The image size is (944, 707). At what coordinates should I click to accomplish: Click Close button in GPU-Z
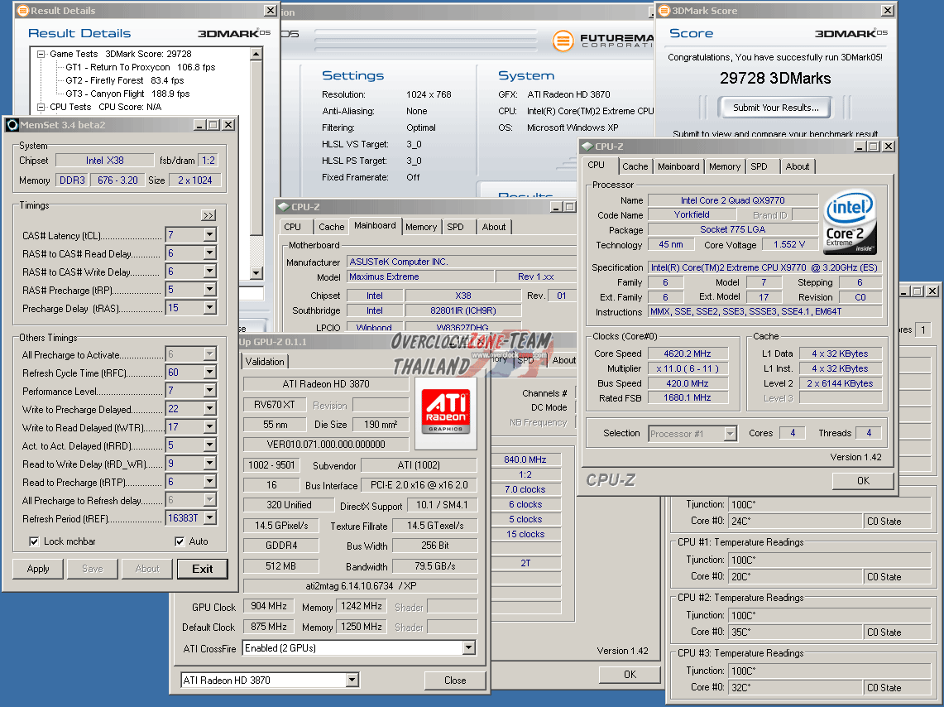[455, 681]
